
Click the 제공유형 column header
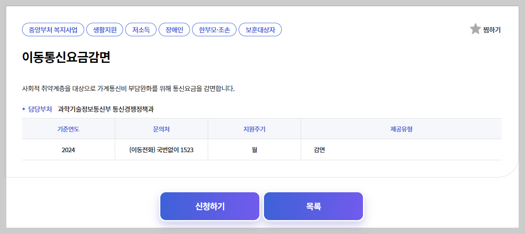pyautogui.click(x=401, y=129)
